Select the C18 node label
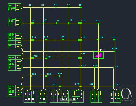Image resolution: width=136 pixels, height=106 pixels. tap(35, 56)
